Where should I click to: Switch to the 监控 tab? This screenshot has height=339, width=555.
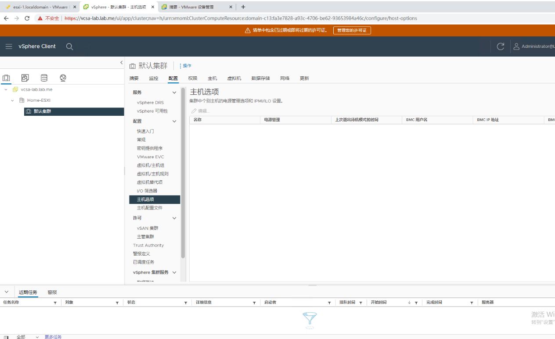153,79
